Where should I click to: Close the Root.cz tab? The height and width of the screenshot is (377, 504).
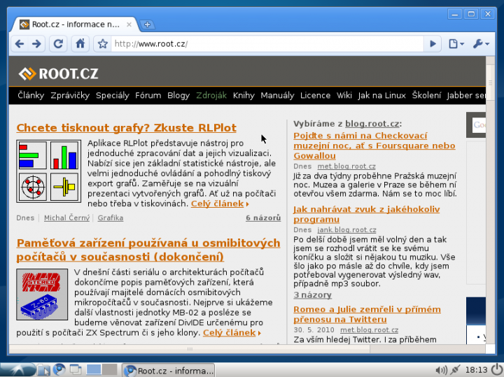tap(129, 24)
